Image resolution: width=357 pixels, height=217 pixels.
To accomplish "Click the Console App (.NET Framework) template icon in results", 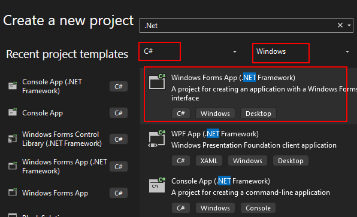I will pyautogui.click(x=157, y=185).
